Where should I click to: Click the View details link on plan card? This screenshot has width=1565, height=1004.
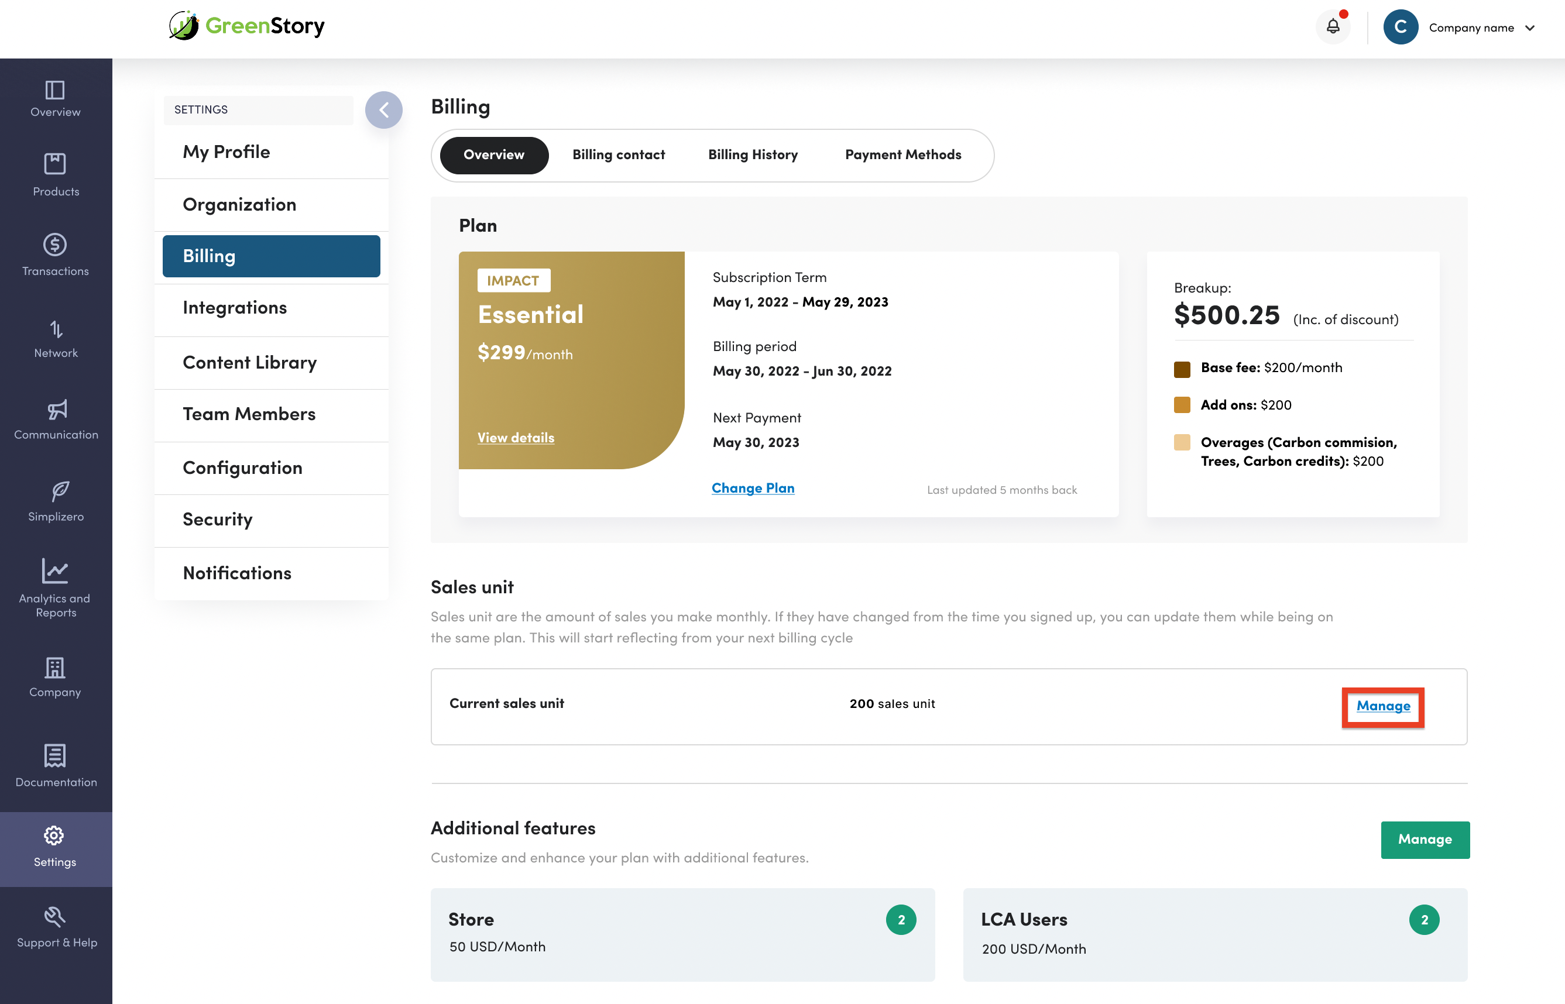coord(515,438)
